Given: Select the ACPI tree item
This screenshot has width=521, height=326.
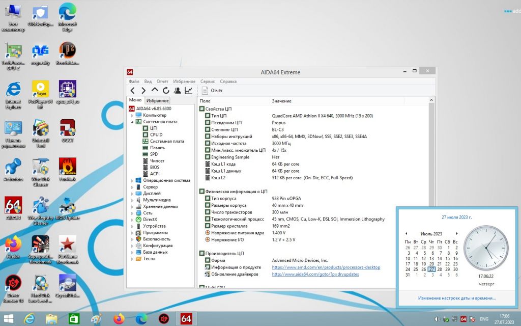Looking at the screenshot, I should tap(151, 174).
